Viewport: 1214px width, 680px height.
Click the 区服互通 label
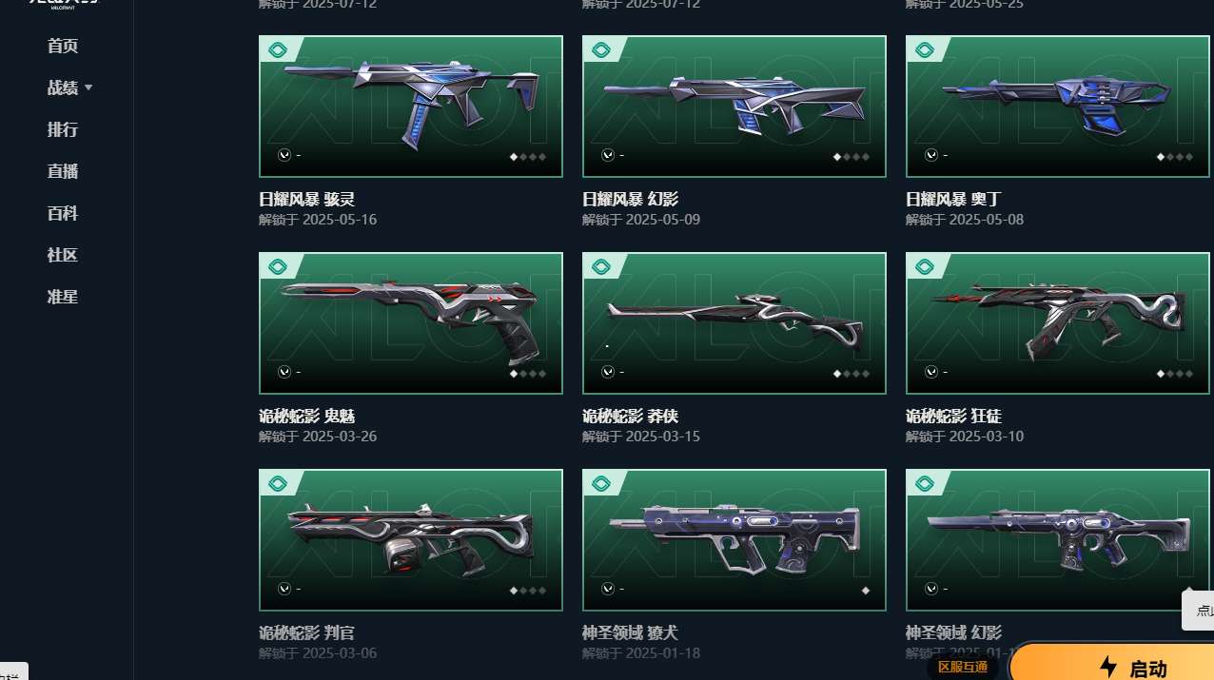pos(962,667)
